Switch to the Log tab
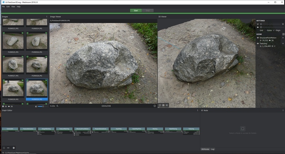The height and width of the screenshot is (154, 285). click(x=213, y=149)
